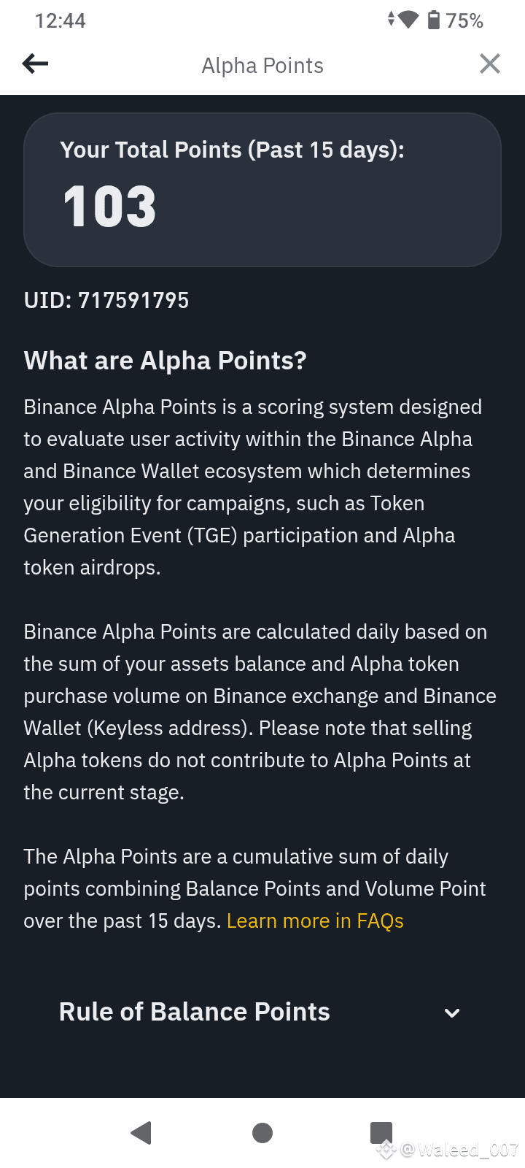Tap the Wi-Fi status icon
This screenshot has width=525, height=1168.
click(x=408, y=20)
